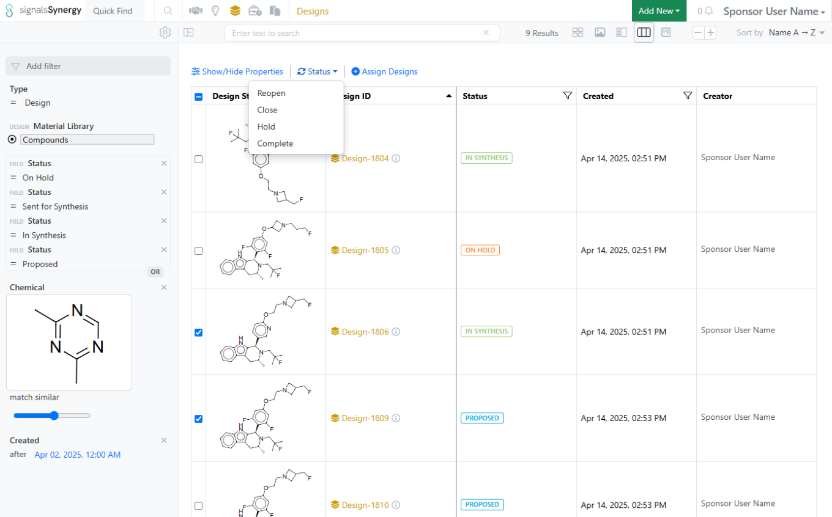This screenshot has height=517, width=832.
Task: Click Assign Designs
Action: [x=384, y=71]
